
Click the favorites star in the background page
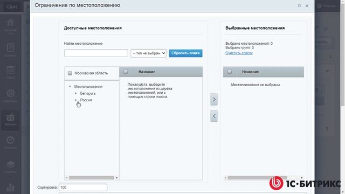[326, 29]
